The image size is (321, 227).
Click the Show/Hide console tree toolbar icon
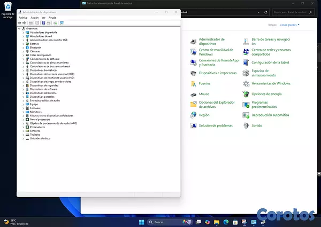[x=30, y=23]
